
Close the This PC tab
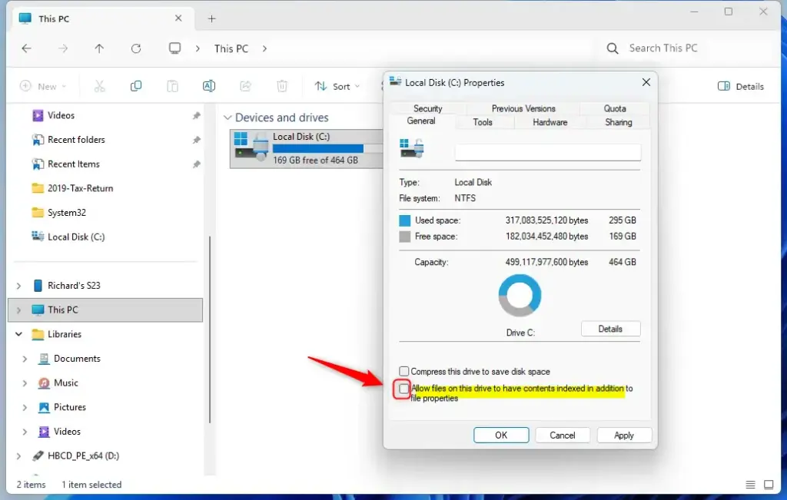click(178, 18)
